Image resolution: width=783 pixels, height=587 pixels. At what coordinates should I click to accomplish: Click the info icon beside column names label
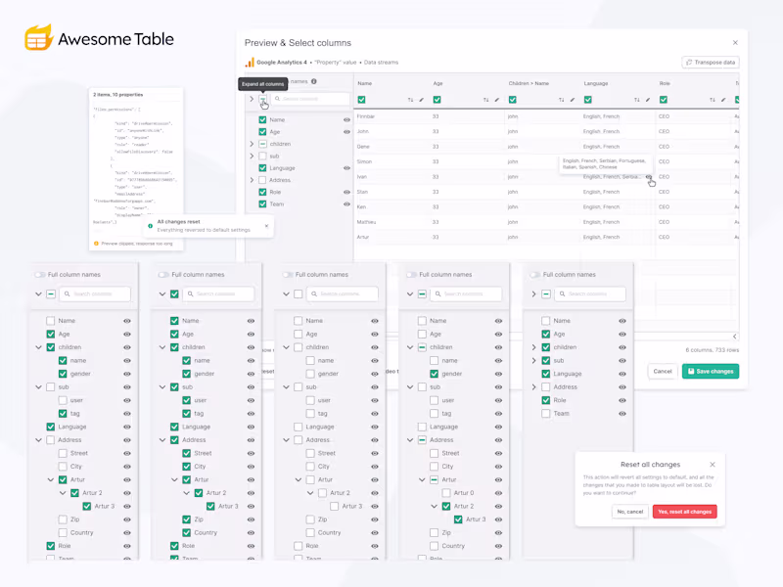click(313, 81)
